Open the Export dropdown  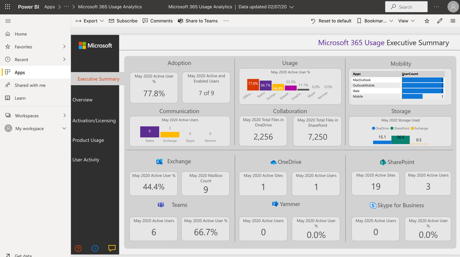click(90, 21)
